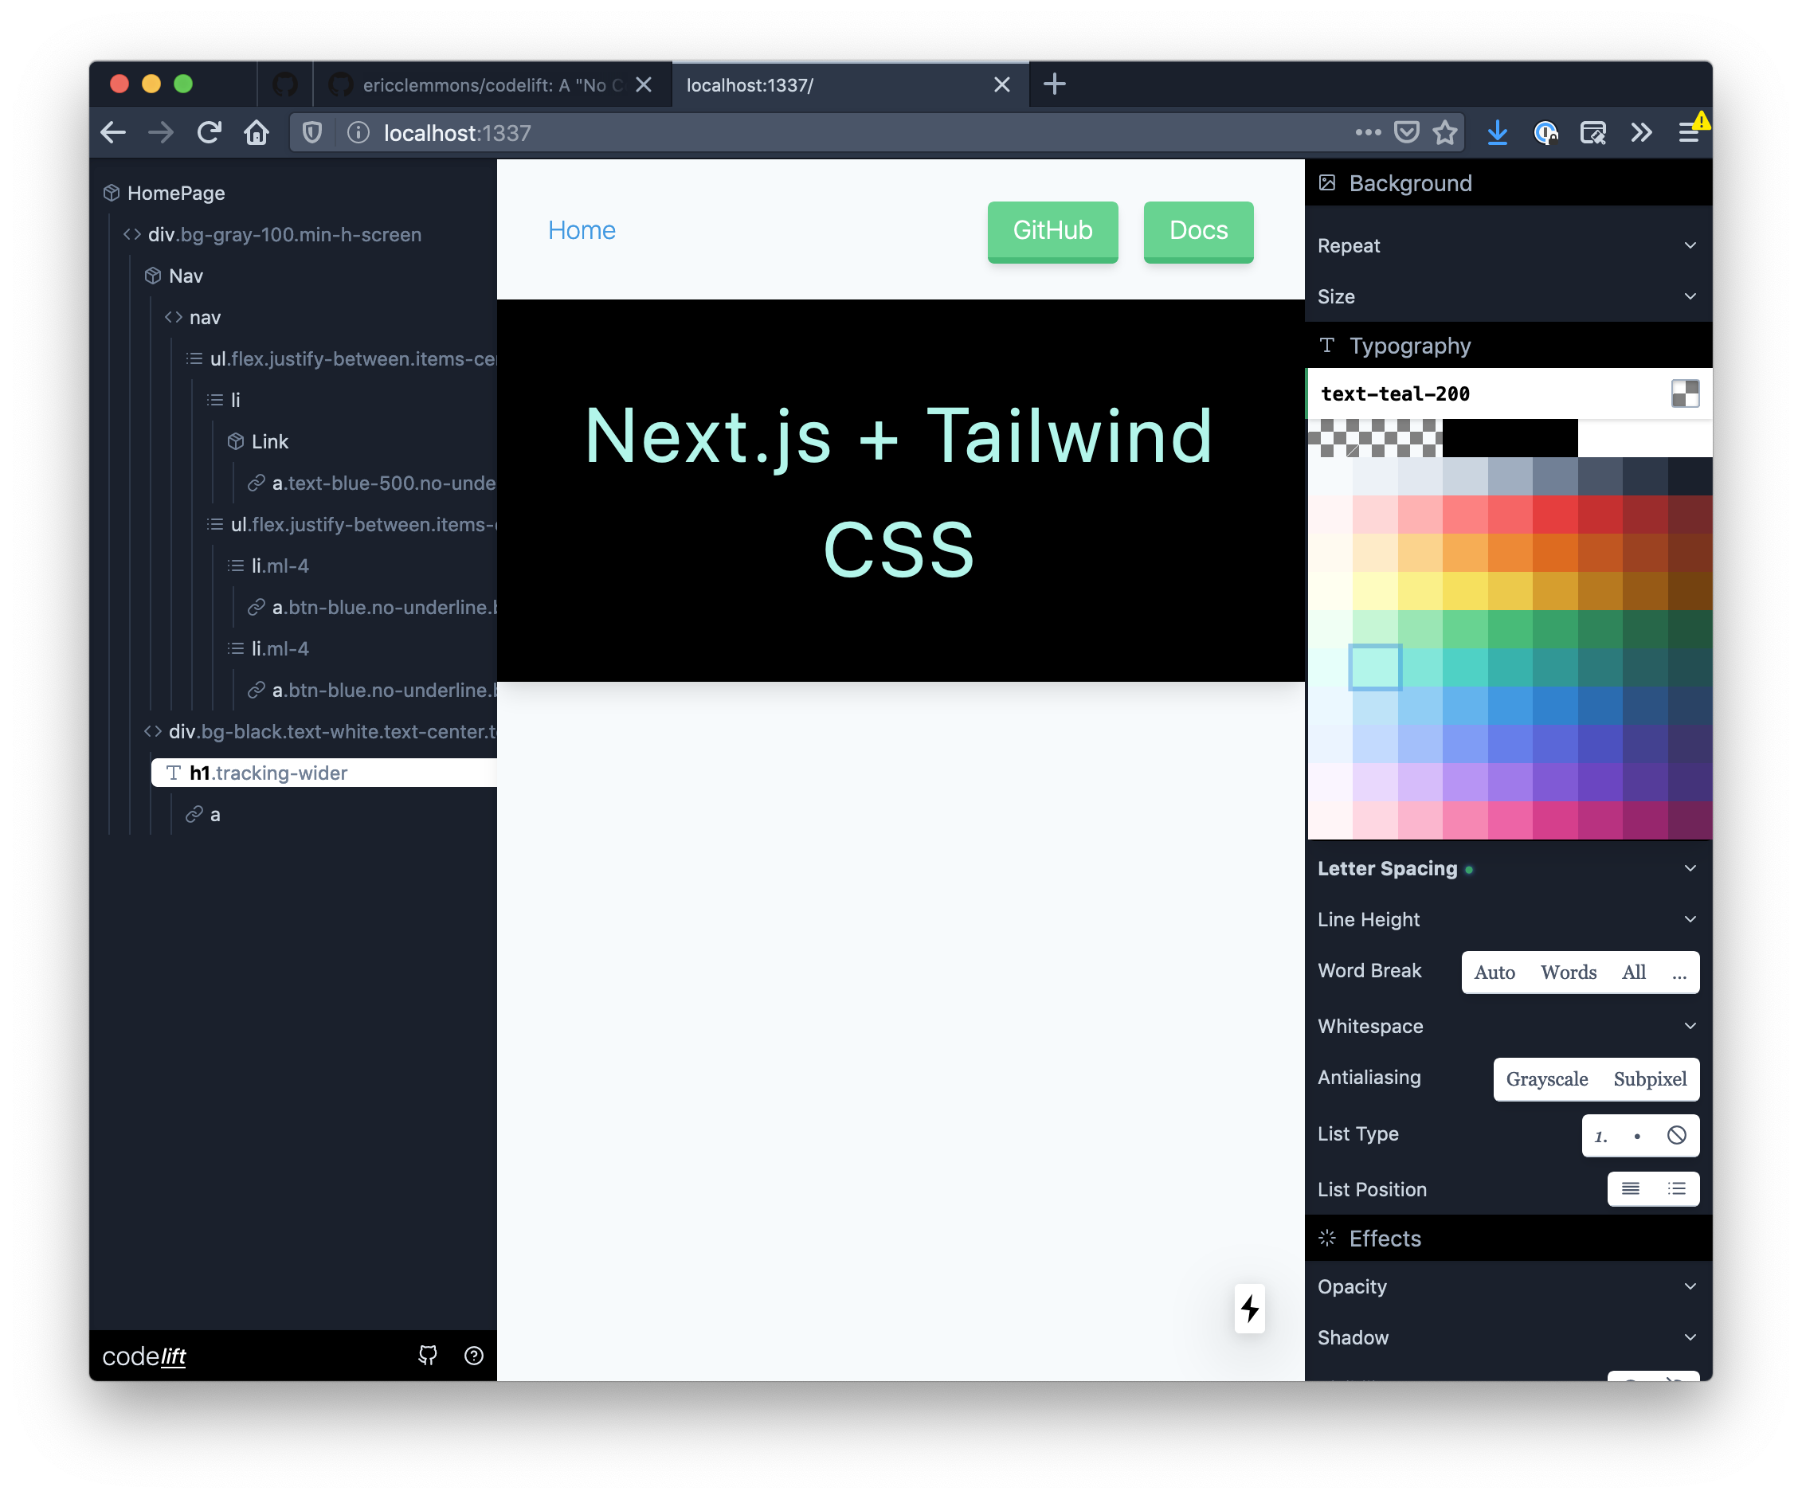Viewport: 1802px width, 1499px height.
Task: Select HomePage in the component tree
Action: [x=175, y=193]
